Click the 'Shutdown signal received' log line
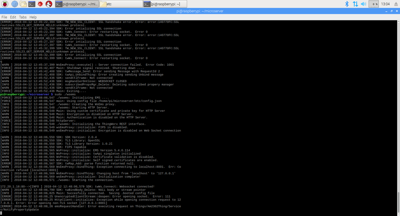Image resolution: width=400 pixels, height=216 pixels. pos(72,68)
